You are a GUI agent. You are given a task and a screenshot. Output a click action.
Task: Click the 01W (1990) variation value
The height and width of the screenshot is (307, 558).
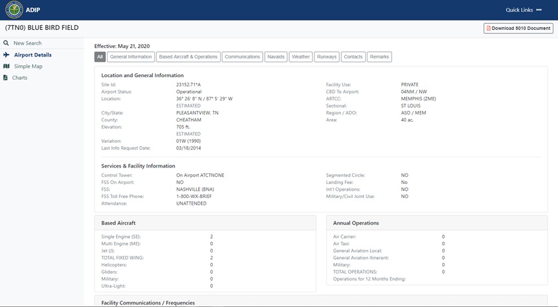(189, 142)
